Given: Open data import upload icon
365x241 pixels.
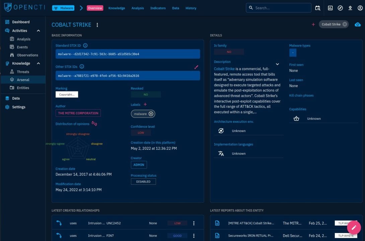Looking at the screenshot, I should pos(350,8).
